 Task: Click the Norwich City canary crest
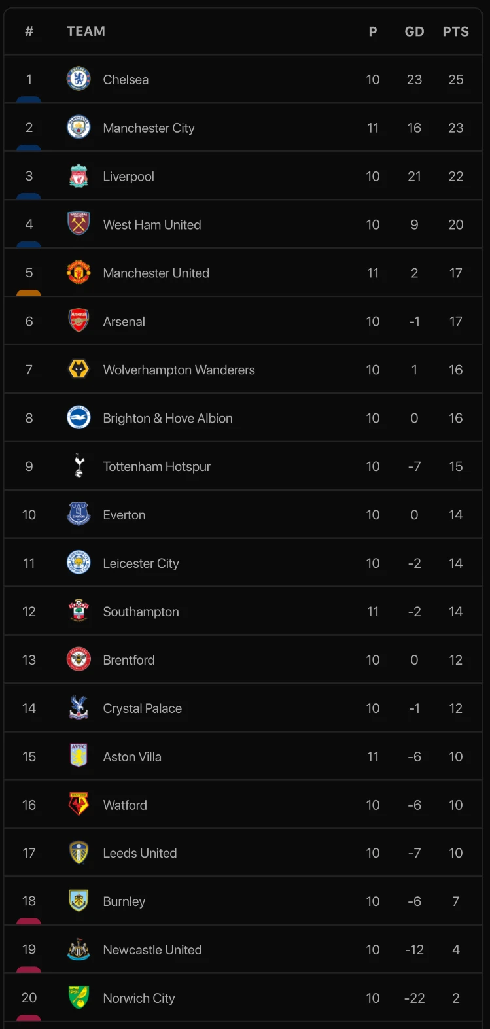79,998
